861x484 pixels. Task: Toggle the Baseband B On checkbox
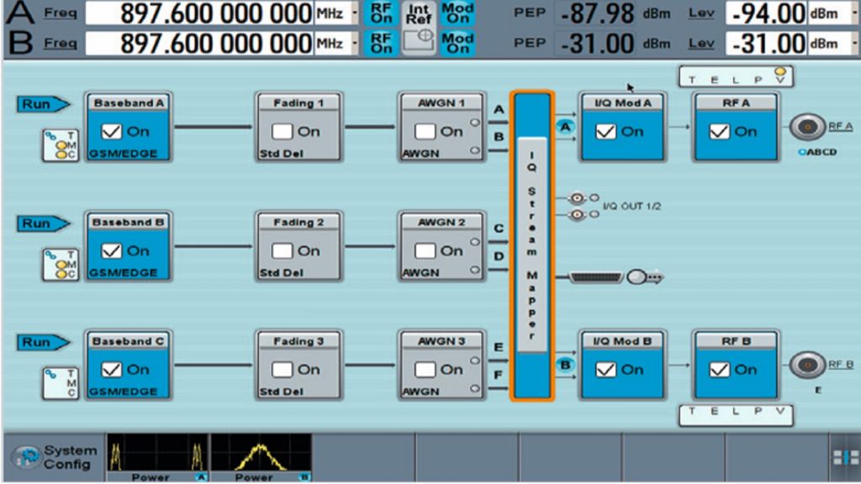click(112, 250)
